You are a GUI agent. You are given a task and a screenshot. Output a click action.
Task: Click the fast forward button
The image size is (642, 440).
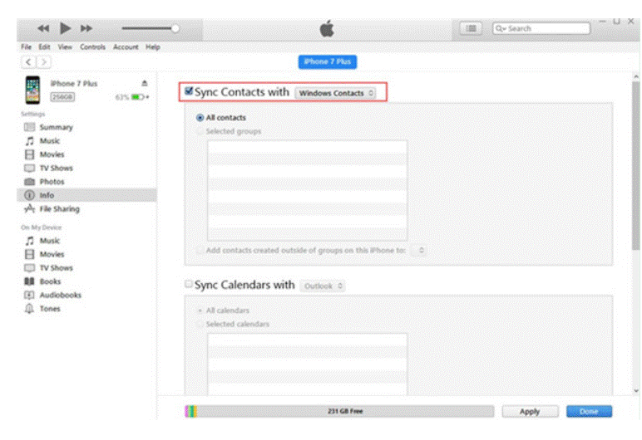click(86, 28)
